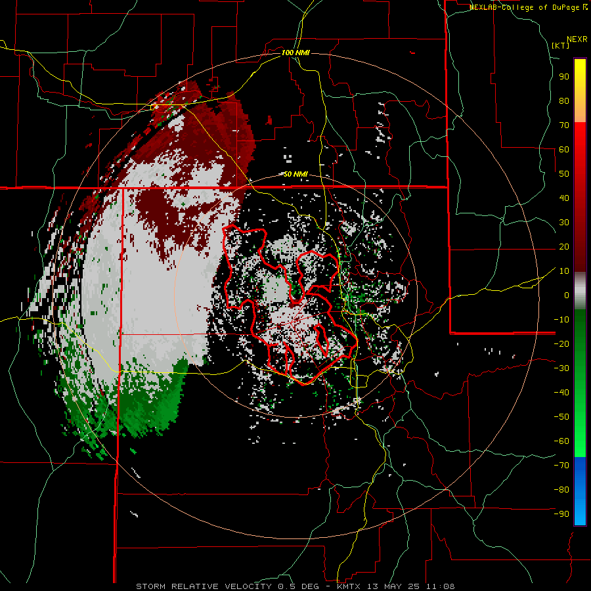This screenshot has height=591, width=591.
Task: Click the 60 value on velocity scale
Action: [x=564, y=149]
